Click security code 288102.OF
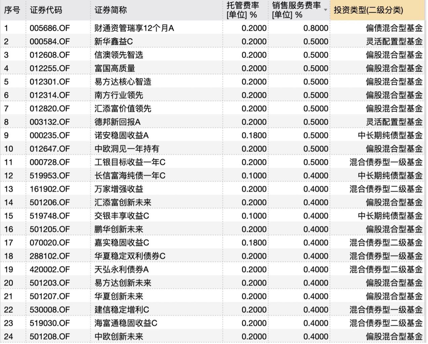The height and width of the screenshot is (344, 428). pyautogui.click(x=50, y=256)
